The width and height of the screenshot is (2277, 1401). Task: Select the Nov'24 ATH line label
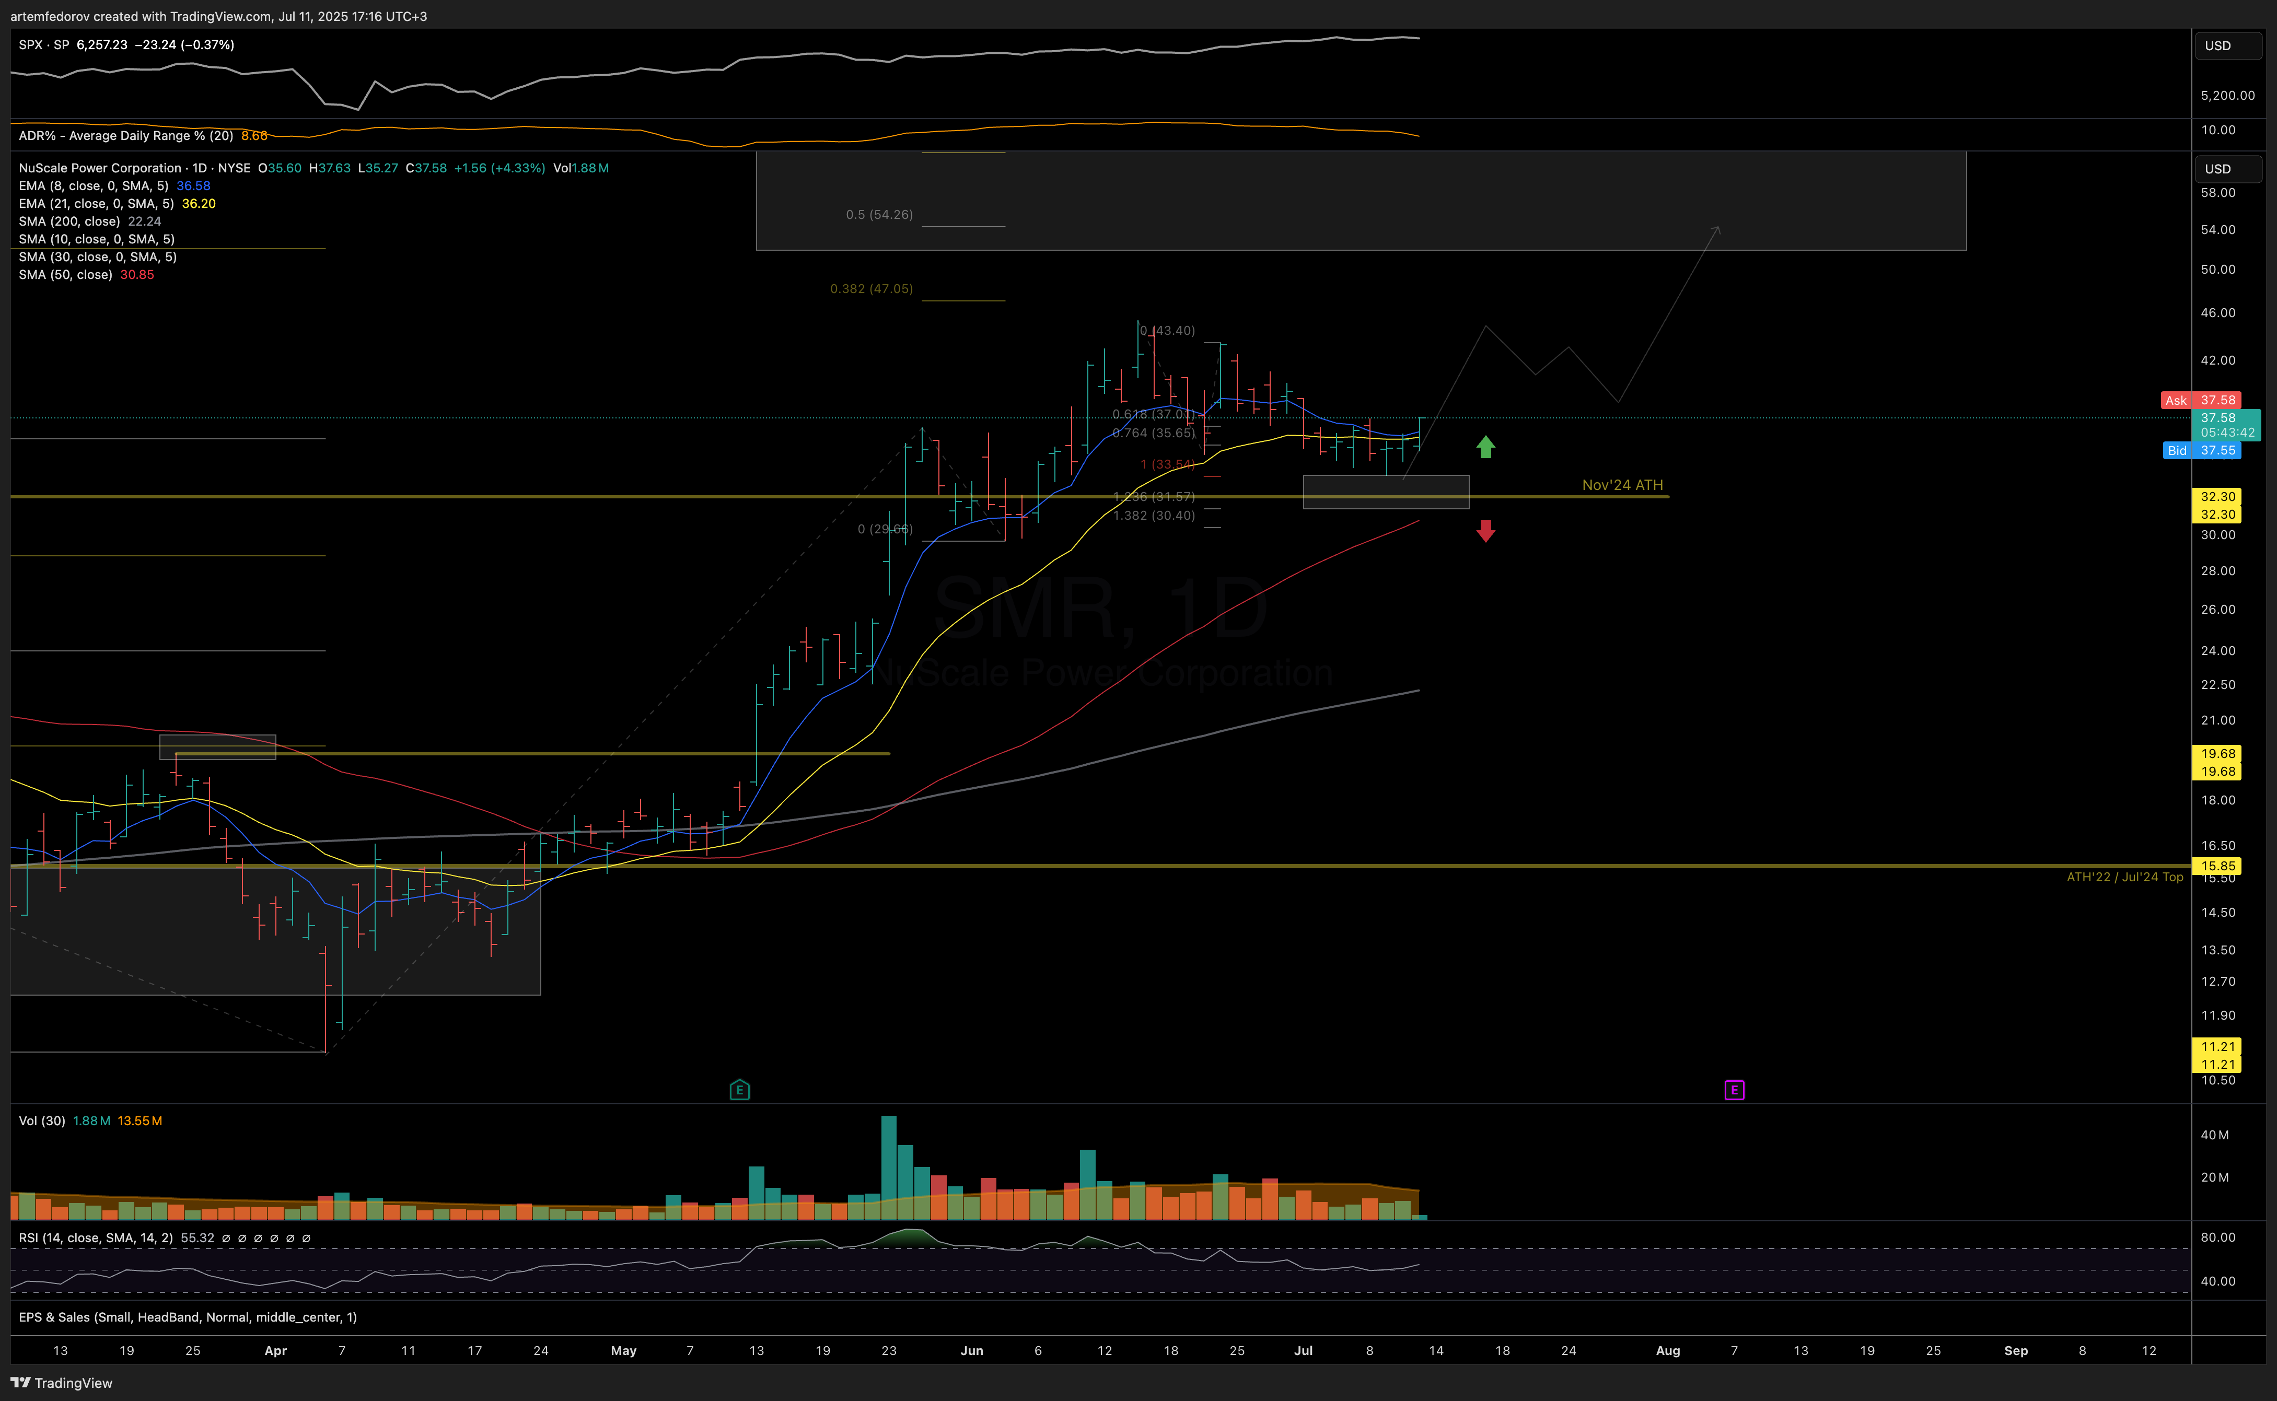pyautogui.click(x=1622, y=485)
